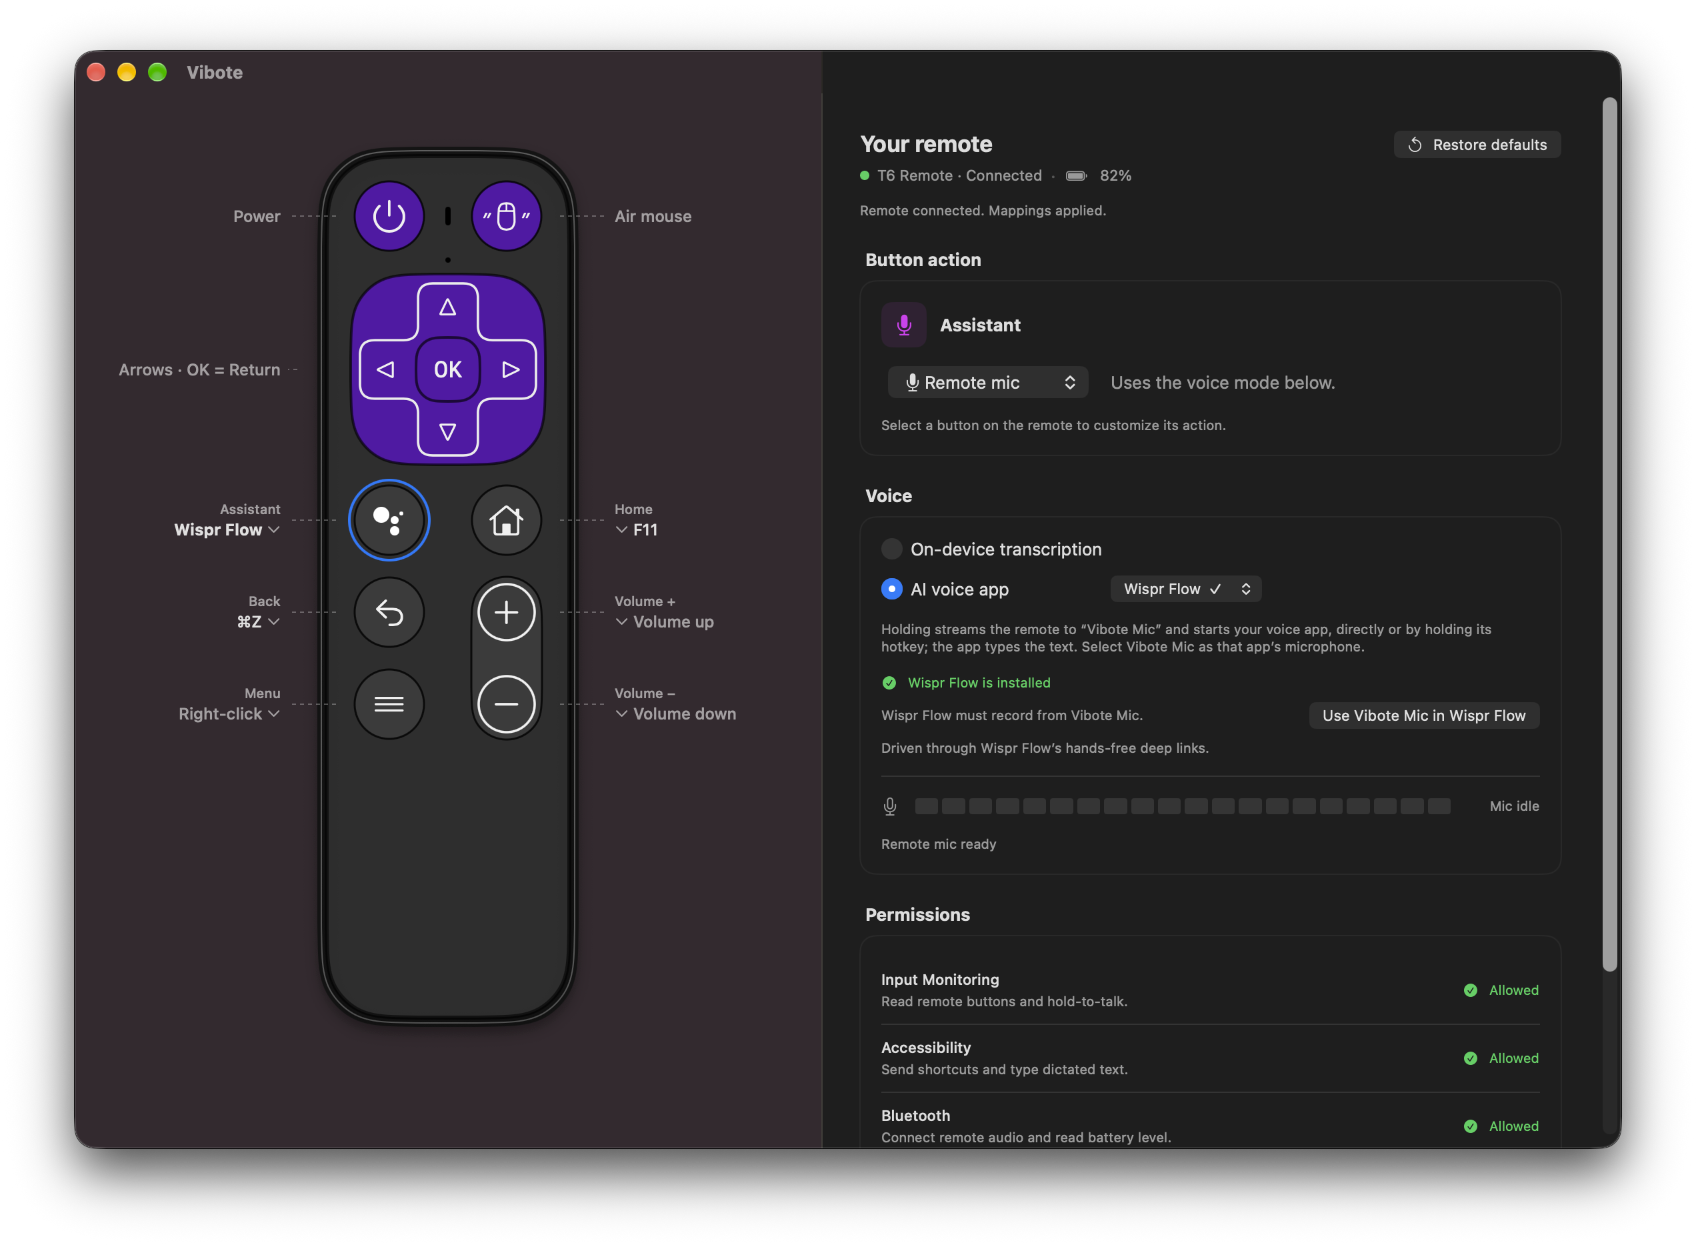The image size is (1696, 1247).
Task: Expand the Menu Right-click mapping dropdown
Action: (229, 714)
